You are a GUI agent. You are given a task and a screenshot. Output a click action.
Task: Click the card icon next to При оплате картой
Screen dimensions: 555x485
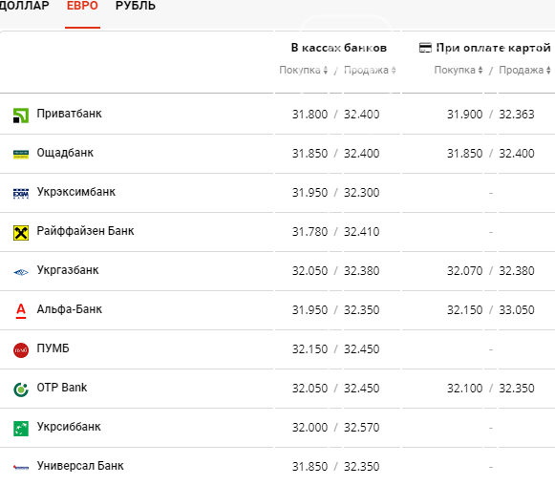pyautogui.click(x=425, y=48)
